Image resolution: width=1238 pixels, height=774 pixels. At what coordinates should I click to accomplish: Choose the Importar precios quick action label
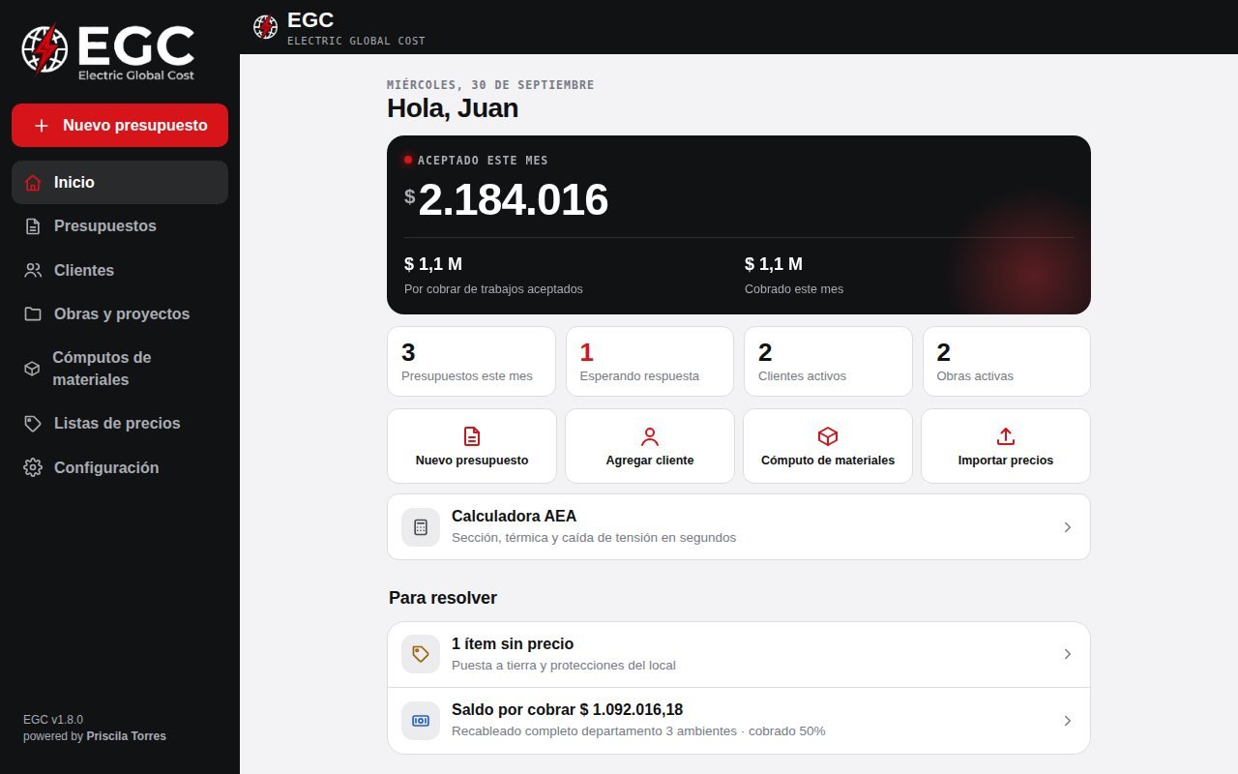tap(1006, 461)
